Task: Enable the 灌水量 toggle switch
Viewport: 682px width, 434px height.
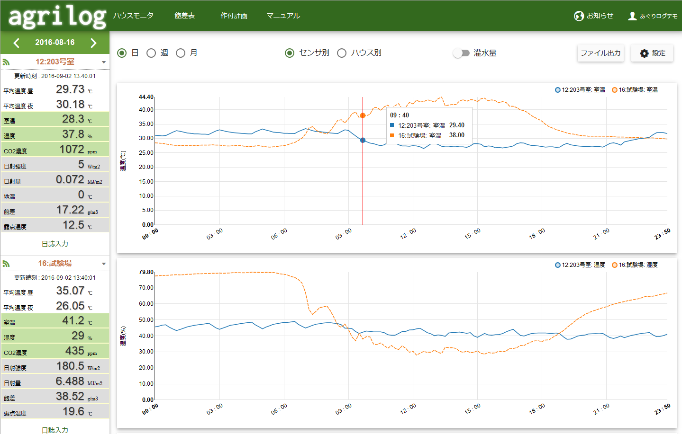Action: [x=461, y=53]
